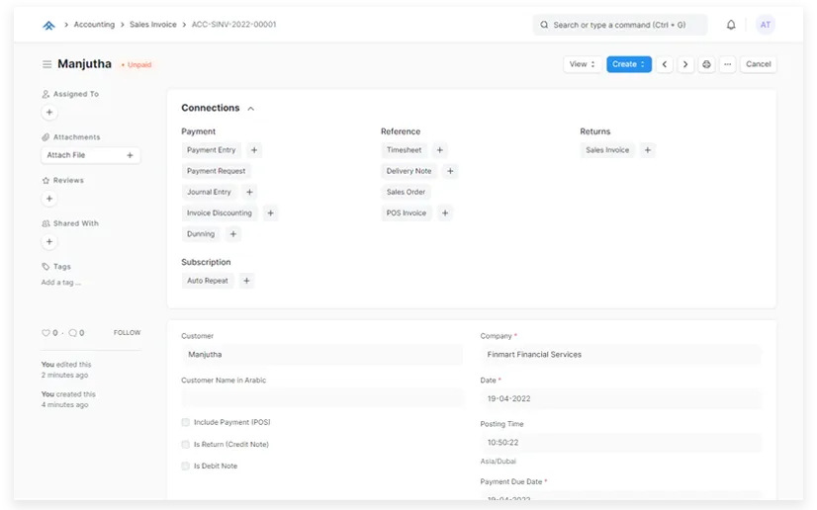This screenshot has height=510, width=817.
Task: Enable Include Payment (POS) checkbox
Action: (186, 422)
